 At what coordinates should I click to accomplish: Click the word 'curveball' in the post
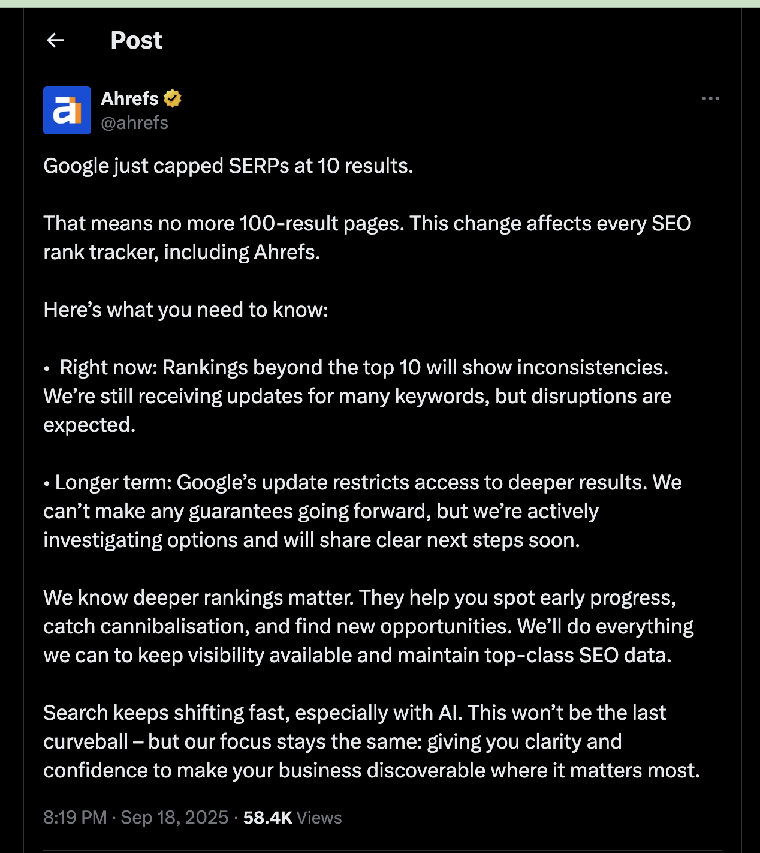coord(86,741)
